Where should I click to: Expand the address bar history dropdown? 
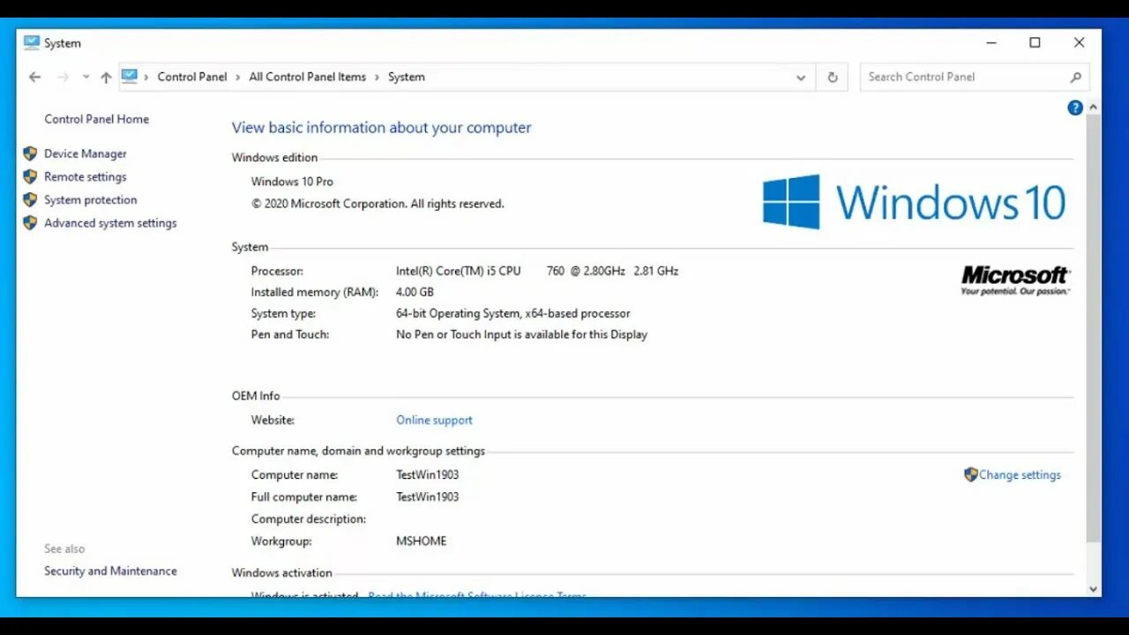point(801,77)
